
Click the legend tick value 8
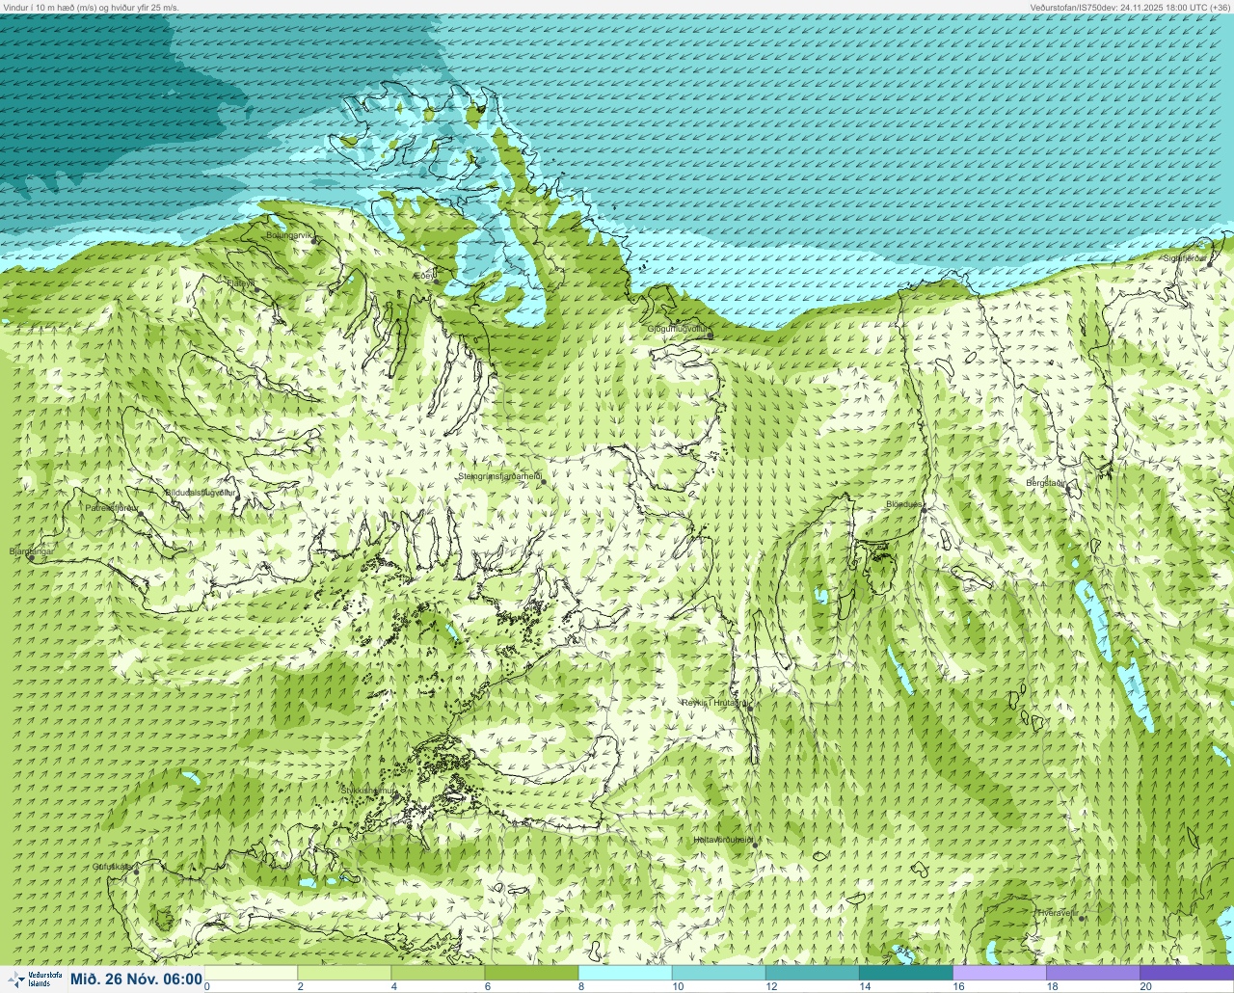pyautogui.click(x=581, y=986)
